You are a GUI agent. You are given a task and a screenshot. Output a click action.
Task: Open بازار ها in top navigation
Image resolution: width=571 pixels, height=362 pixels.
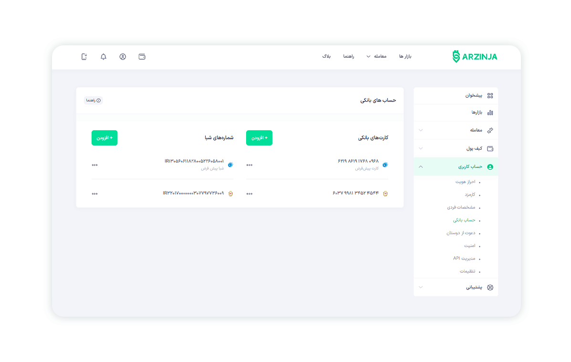click(405, 56)
